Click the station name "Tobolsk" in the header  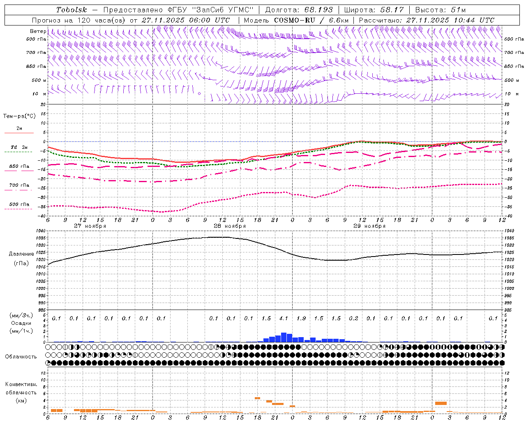pyautogui.click(x=72, y=10)
